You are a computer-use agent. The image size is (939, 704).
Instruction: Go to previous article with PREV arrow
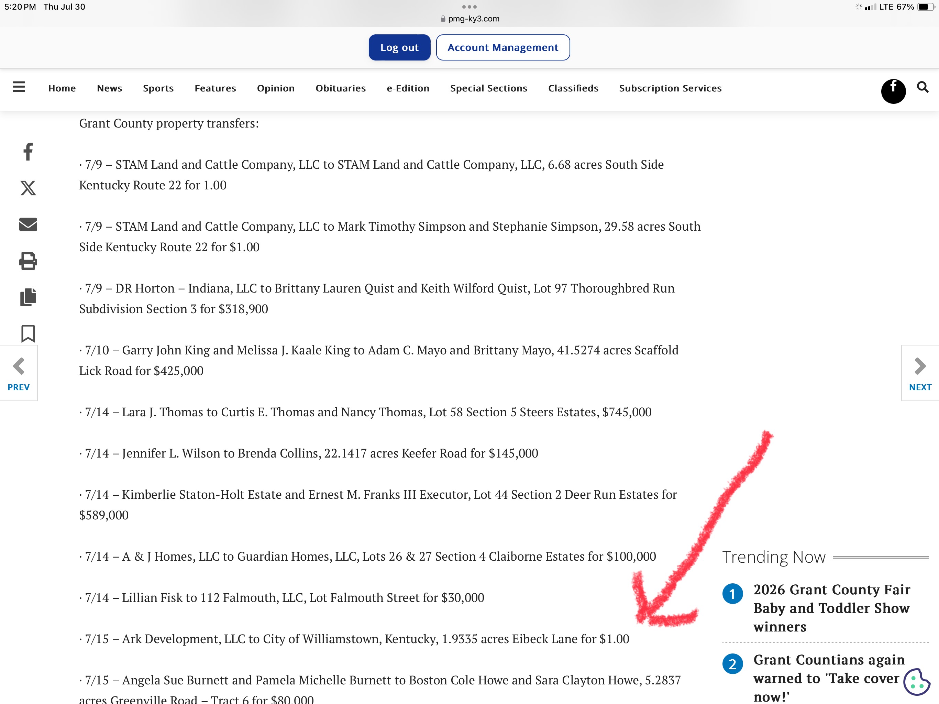19,373
